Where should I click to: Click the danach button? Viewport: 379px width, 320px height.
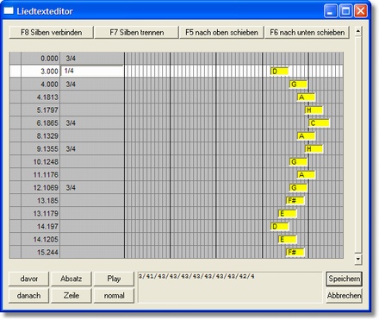(29, 296)
